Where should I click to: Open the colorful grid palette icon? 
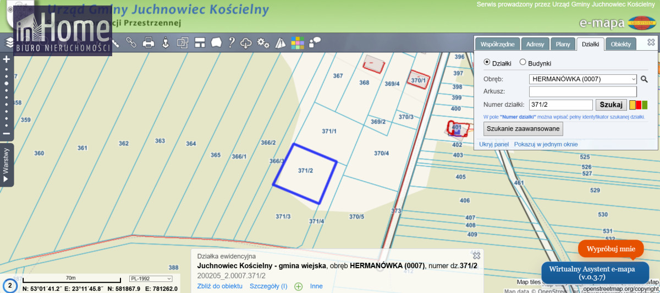click(298, 42)
